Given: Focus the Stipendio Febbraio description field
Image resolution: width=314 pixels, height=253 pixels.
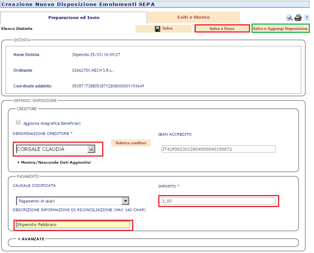Looking at the screenshot, I should (73, 225).
